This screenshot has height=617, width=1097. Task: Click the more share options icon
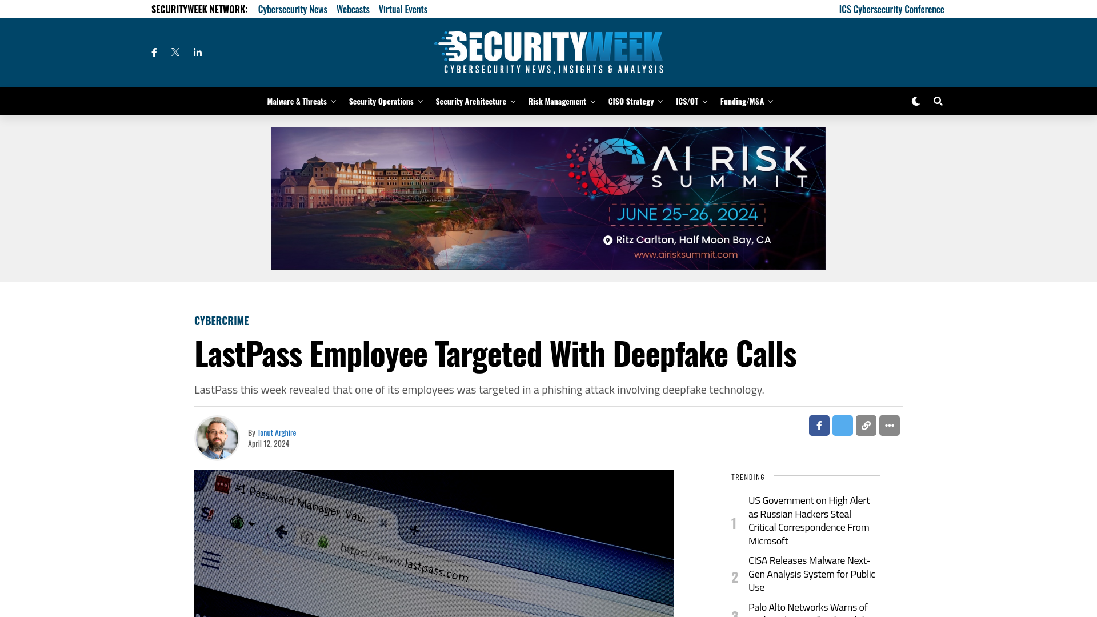click(889, 426)
